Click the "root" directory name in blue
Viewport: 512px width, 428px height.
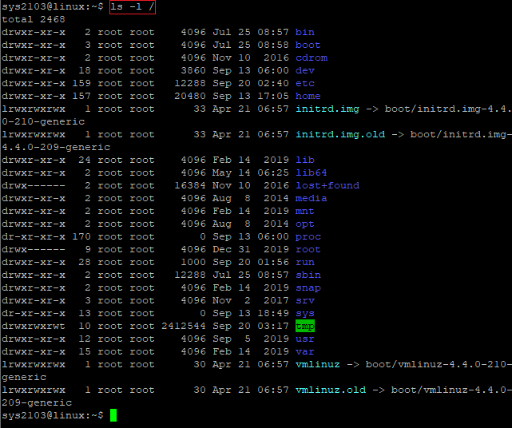(308, 249)
